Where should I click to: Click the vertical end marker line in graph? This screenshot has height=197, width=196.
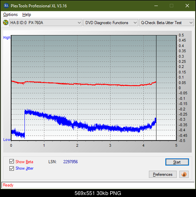[x=156, y=88]
